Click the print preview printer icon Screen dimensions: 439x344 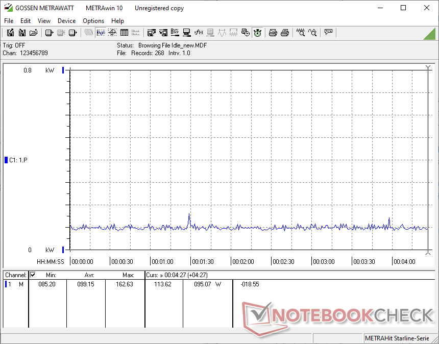(273, 33)
